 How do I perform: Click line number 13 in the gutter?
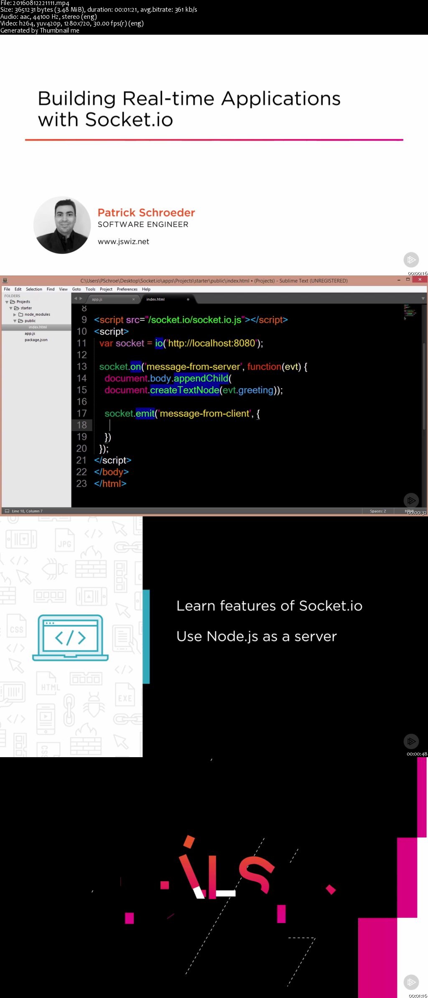tap(82, 367)
